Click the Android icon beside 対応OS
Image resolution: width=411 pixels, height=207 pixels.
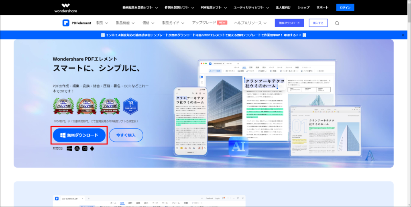(92, 148)
